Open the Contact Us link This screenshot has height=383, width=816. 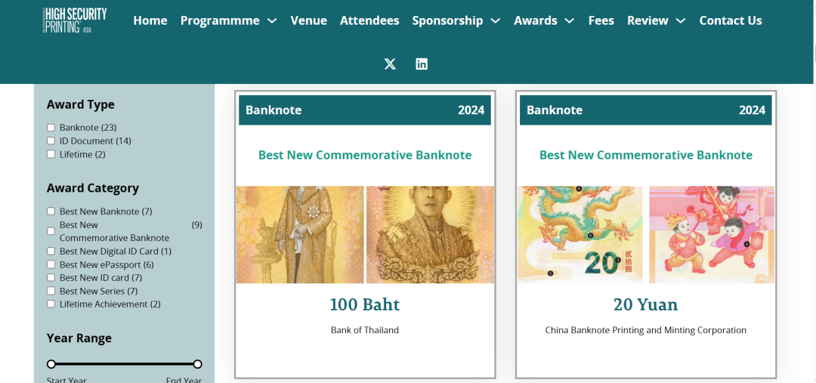click(x=730, y=21)
